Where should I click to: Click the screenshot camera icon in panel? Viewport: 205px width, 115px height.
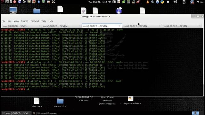coord(114,2)
